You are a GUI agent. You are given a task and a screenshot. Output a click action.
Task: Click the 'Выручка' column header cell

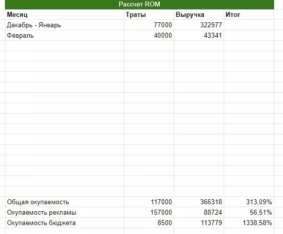click(x=199, y=14)
